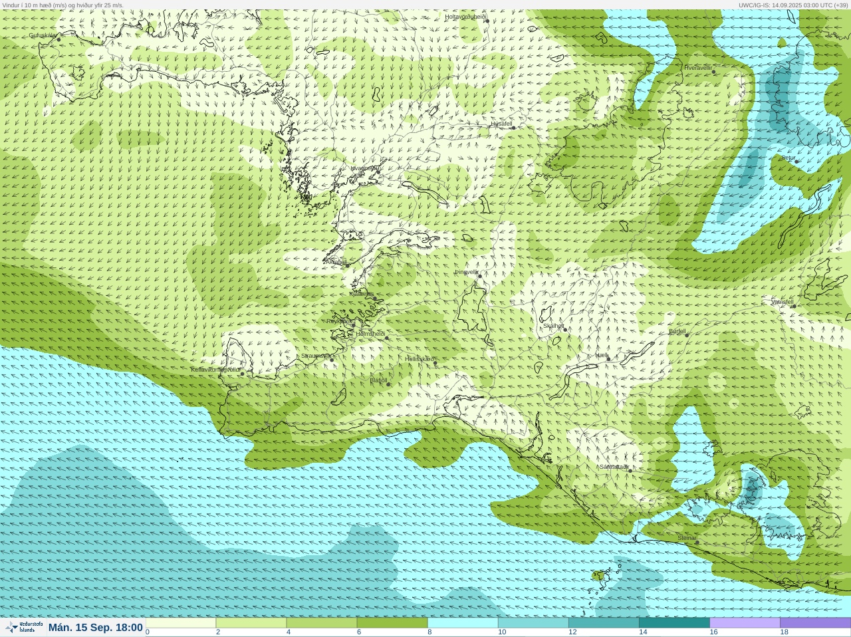Select the Steinar station dot

pyautogui.click(x=697, y=542)
